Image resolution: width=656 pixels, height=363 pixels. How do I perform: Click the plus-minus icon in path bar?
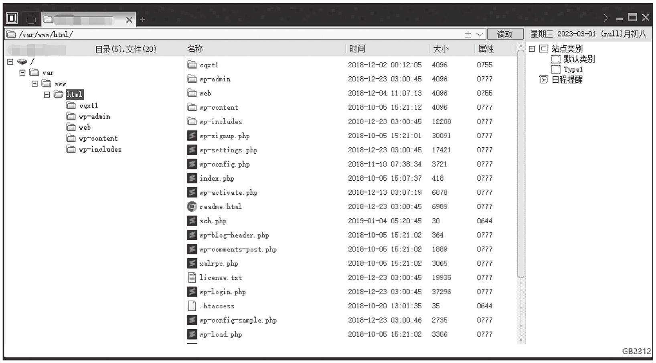point(468,35)
